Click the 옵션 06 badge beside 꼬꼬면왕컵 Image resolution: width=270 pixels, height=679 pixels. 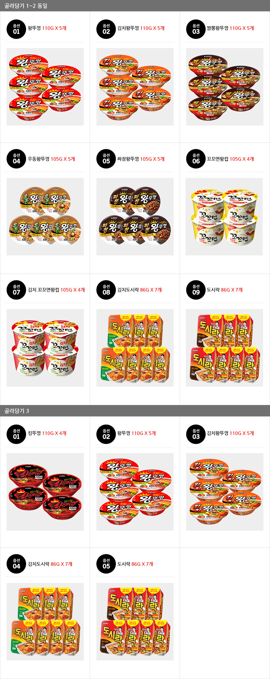196,159
